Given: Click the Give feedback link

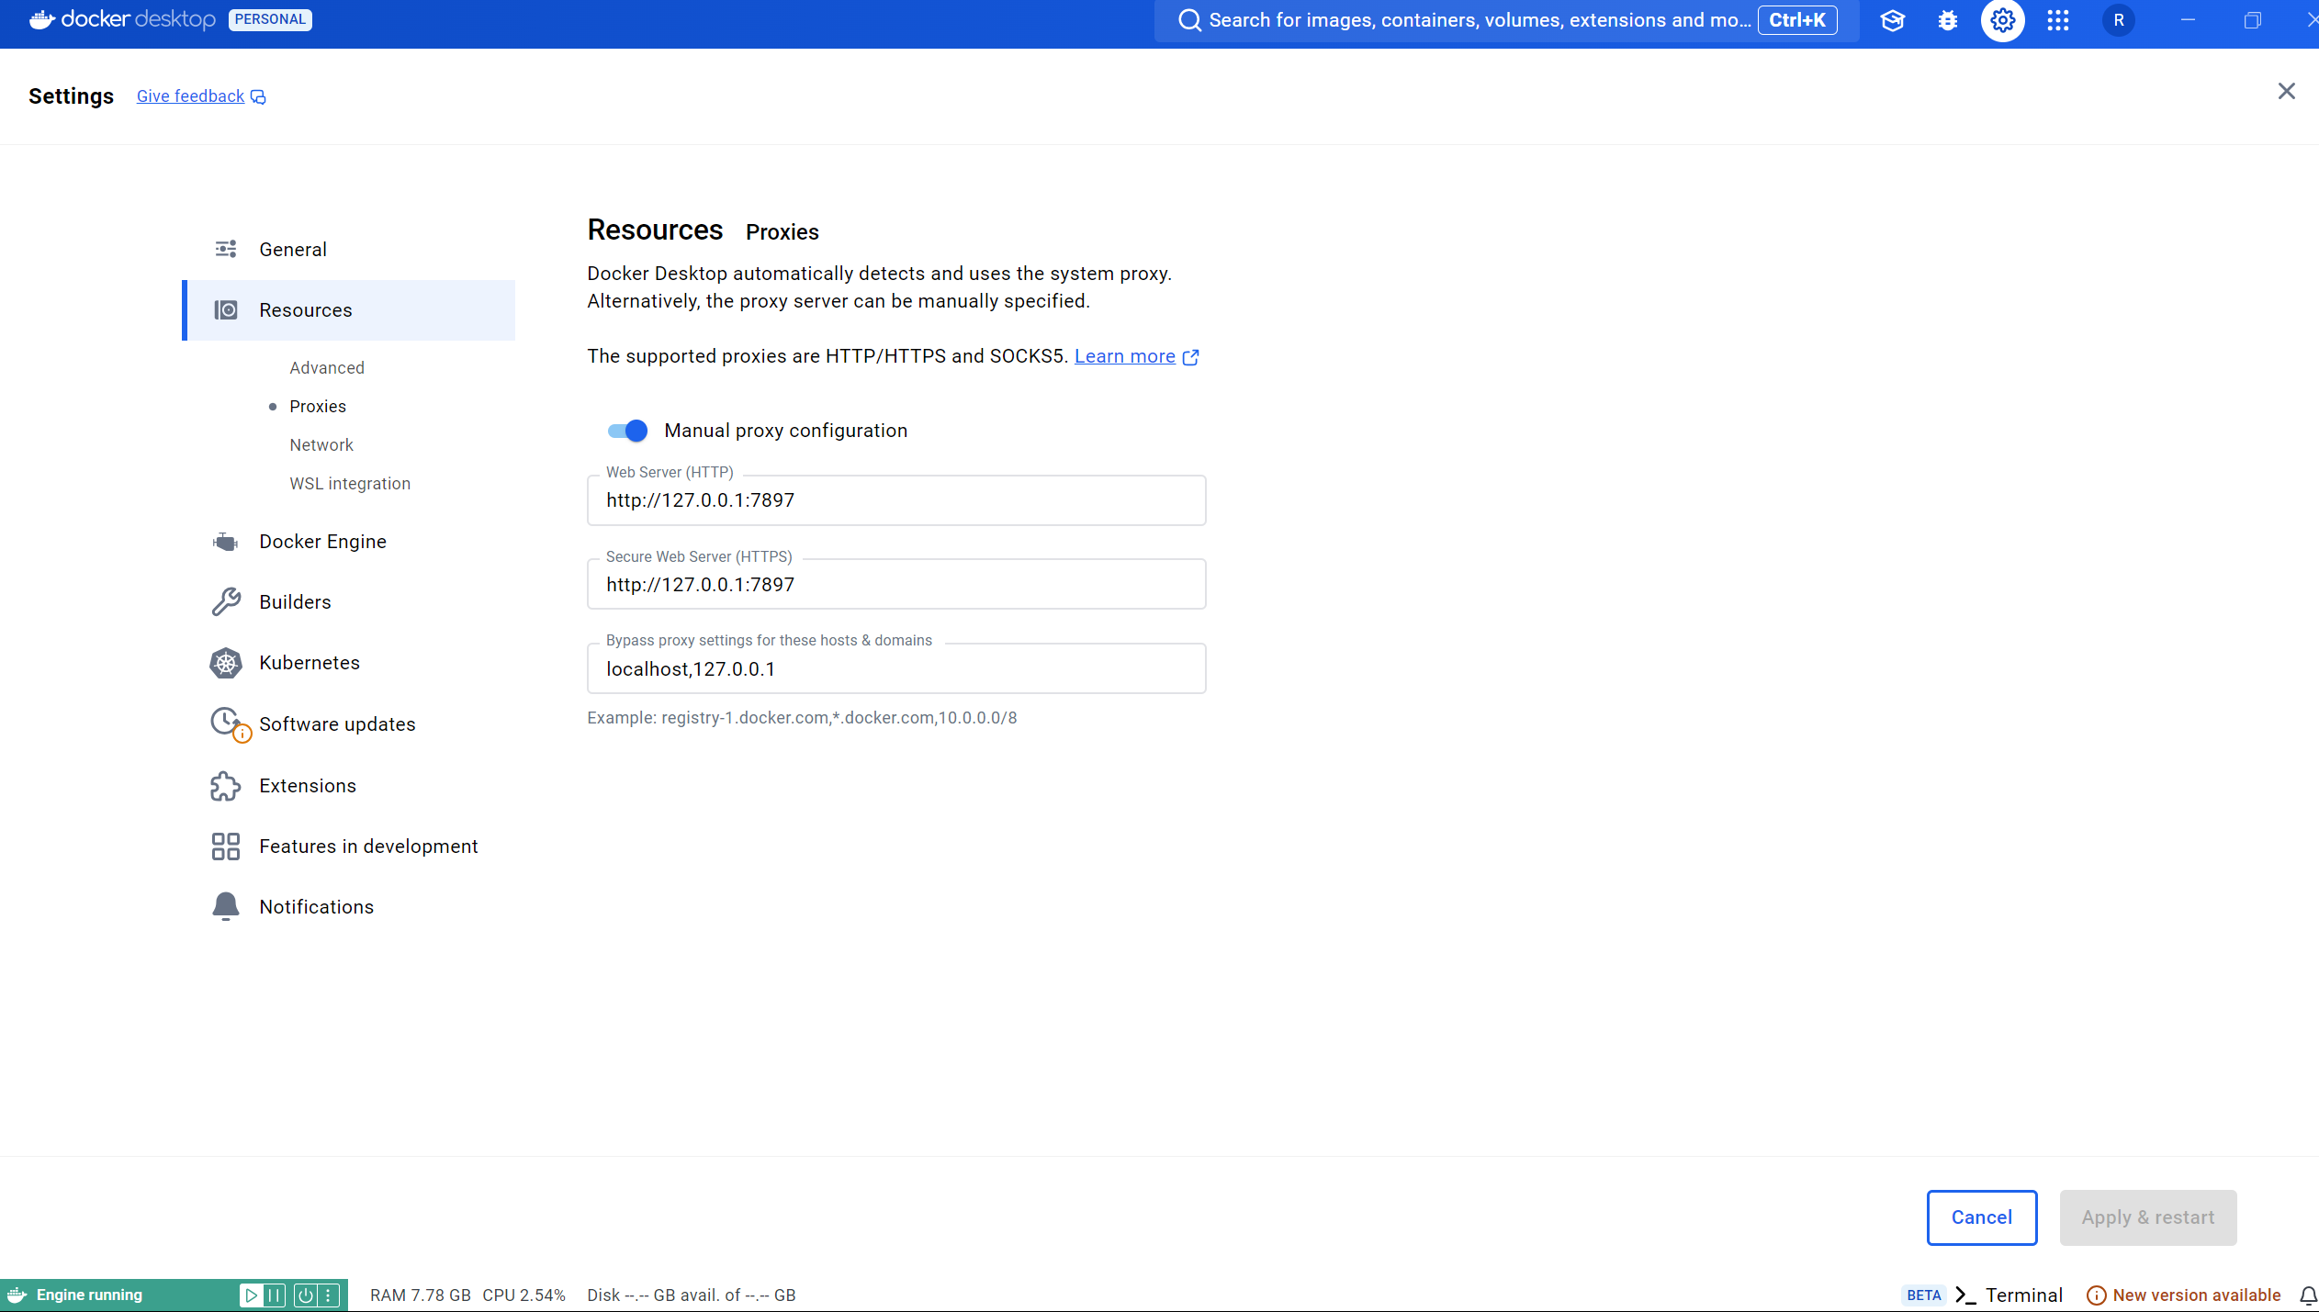Looking at the screenshot, I should pos(190,96).
